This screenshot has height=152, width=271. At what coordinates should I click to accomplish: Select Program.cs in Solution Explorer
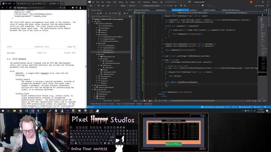pyautogui.click(x=105, y=81)
